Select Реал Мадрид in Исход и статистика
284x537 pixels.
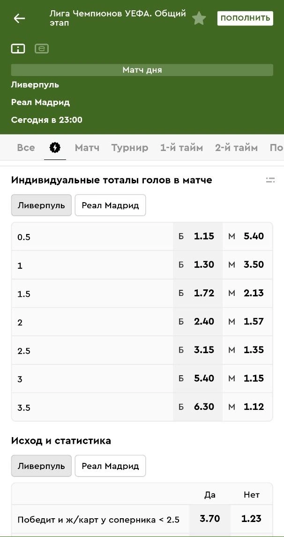click(x=110, y=466)
